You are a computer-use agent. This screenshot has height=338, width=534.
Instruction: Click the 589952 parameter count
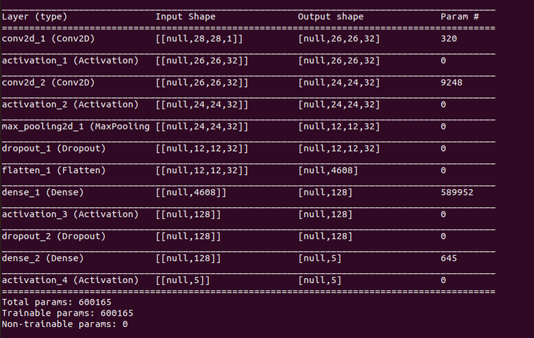[457, 192]
